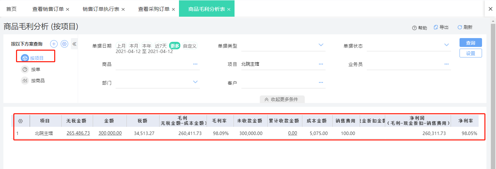Viewport: 496px width, 169px height.
Task: Close the 销售订单执行表 tab
Action: click(x=123, y=10)
